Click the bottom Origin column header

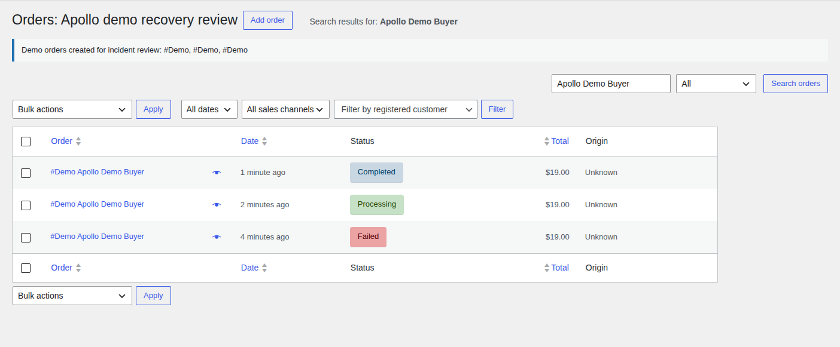[596, 268]
